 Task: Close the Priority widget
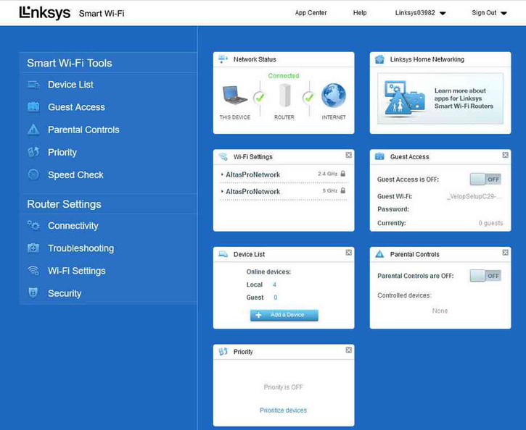click(x=349, y=350)
